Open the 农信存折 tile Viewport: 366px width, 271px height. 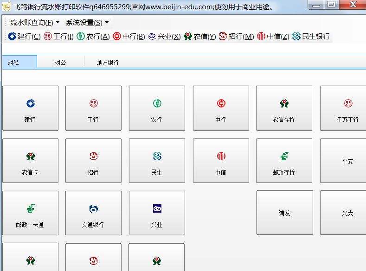tap(284, 108)
